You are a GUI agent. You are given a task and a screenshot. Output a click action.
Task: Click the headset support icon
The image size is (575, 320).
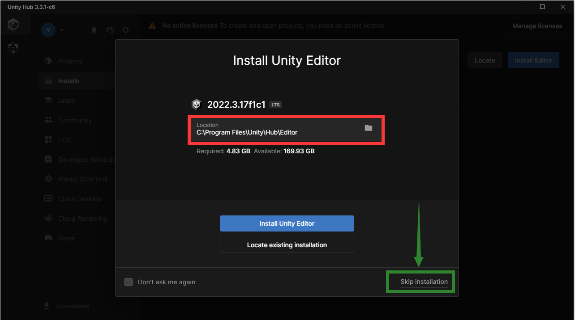coord(110,30)
